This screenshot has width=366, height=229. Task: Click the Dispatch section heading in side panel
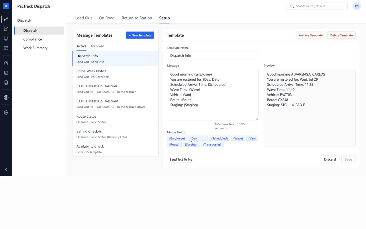[24, 20]
